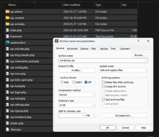Switch to the Options tab

pos(84,49)
